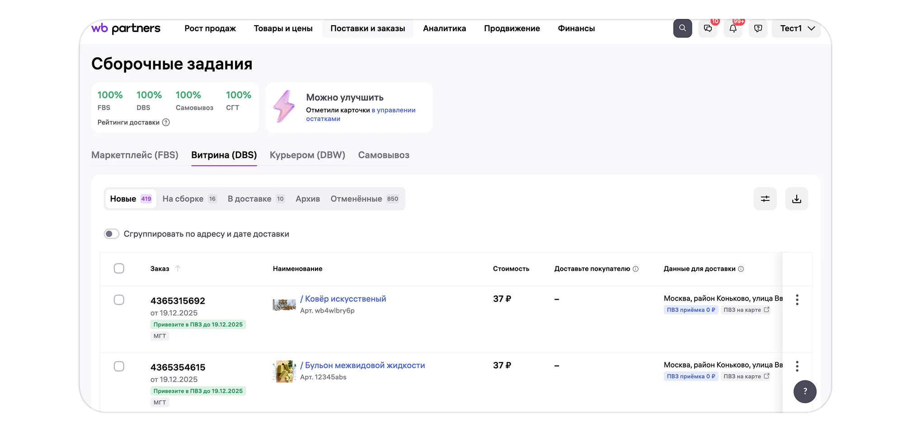Click the search icon in the header
This screenshot has width=911, height=432.
pyautogui.click(x=682, y=28)
